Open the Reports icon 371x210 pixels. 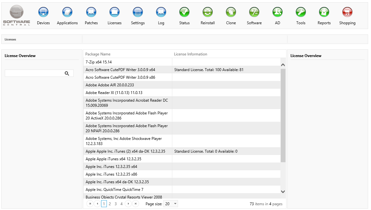pos(324,12)
